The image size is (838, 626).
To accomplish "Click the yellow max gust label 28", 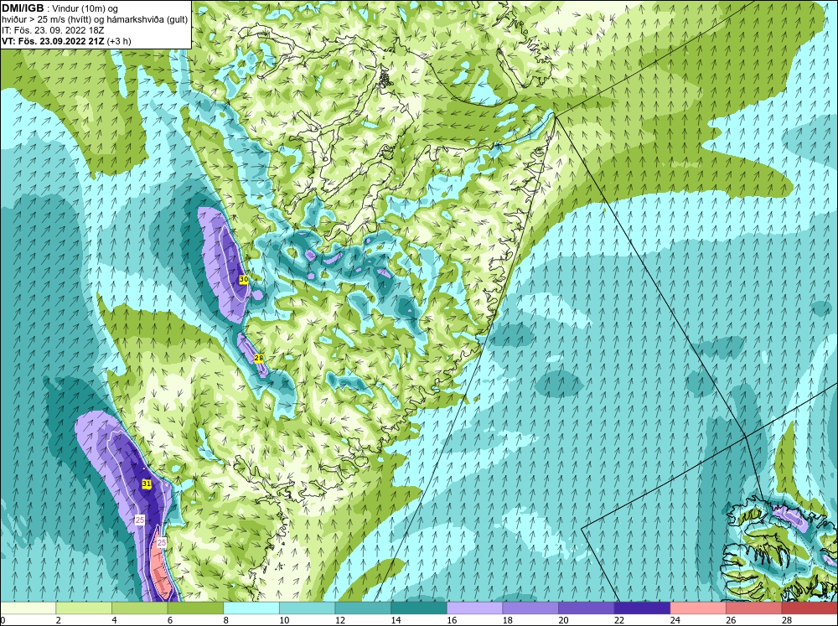I will [259, 358].
